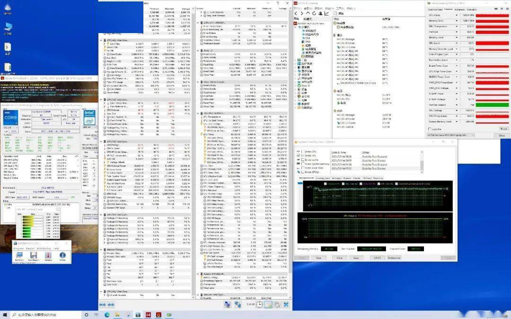
Task: Check the Log to file box in GPU-Z
Action: point(430,129)
